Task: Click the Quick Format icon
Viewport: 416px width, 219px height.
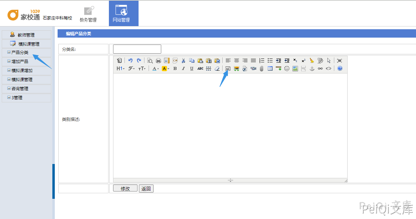Action: 320,60
